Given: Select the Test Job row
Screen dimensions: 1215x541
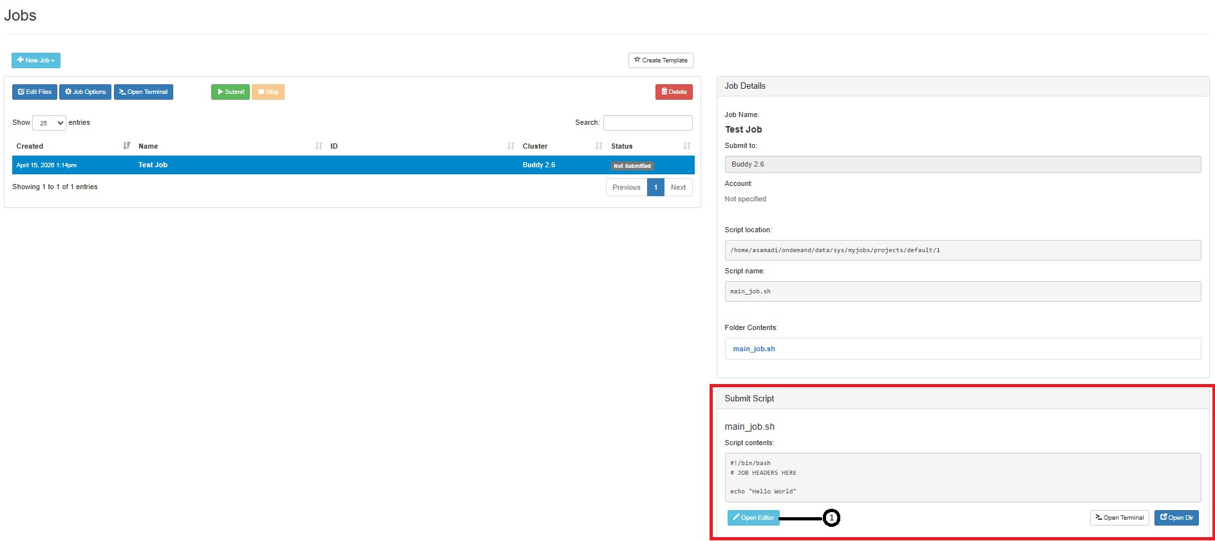Looking at the screenshot, I should [x=353, y=165].
